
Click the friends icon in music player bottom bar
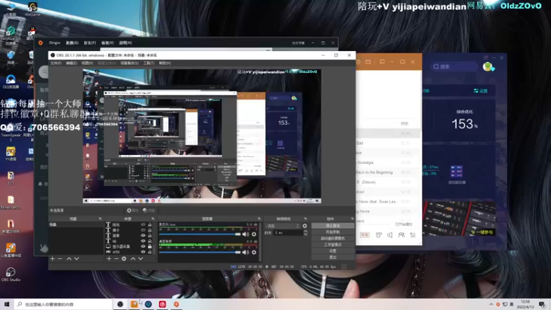pyautogui.click(x=402, y=235)
